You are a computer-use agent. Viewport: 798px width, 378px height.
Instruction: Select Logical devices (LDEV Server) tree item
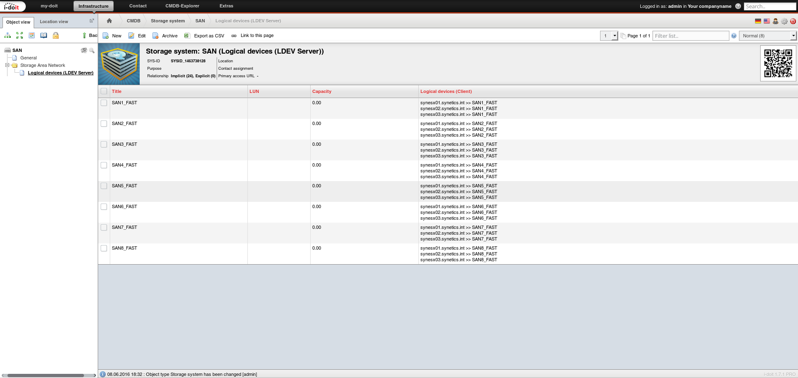pyautogui.click(x=61, y=73)
